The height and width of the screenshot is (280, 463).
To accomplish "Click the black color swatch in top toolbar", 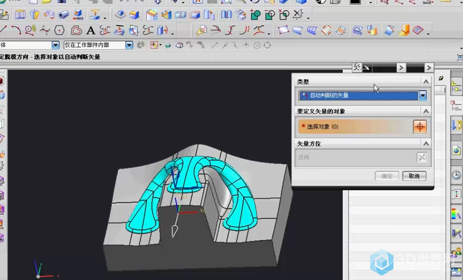I will 355,2.
